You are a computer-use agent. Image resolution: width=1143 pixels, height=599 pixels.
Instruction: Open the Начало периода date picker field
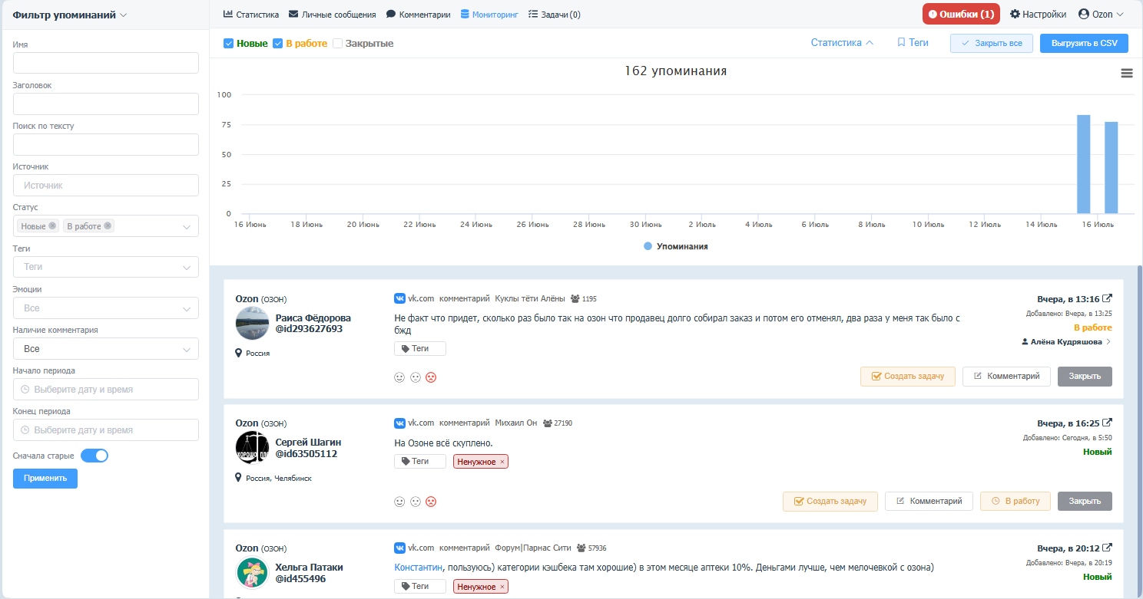coord(106,390)
